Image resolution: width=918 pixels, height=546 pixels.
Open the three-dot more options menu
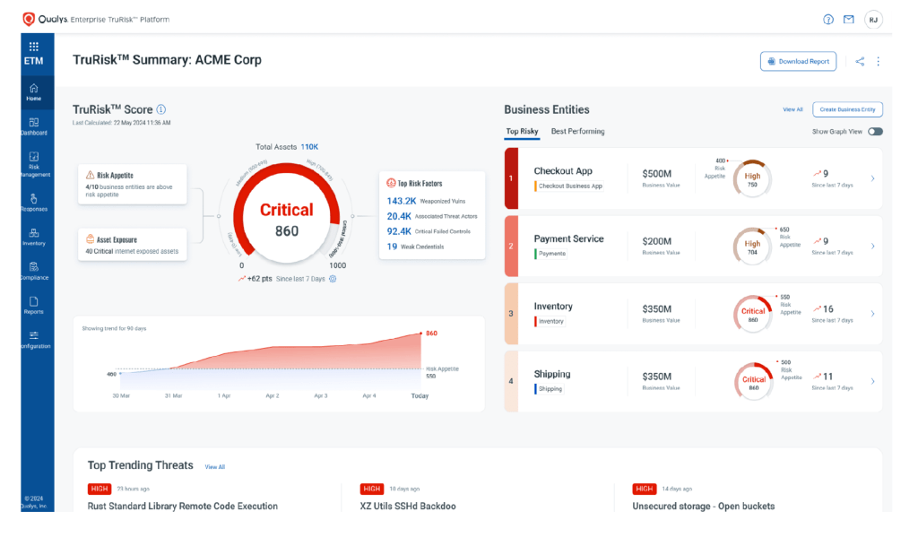click(x=879, y=62)
